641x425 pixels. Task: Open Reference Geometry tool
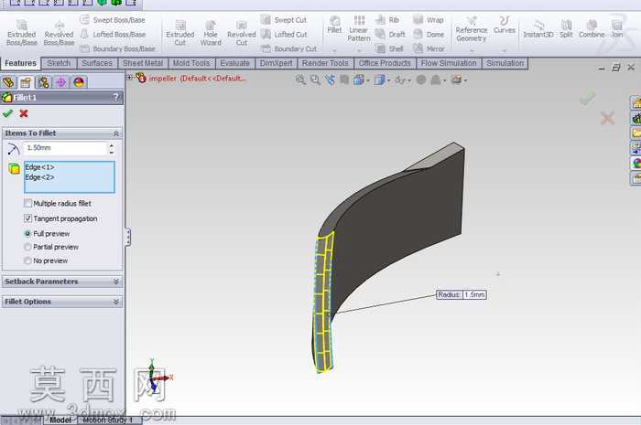pyautogui.click(x=472, y=28)
